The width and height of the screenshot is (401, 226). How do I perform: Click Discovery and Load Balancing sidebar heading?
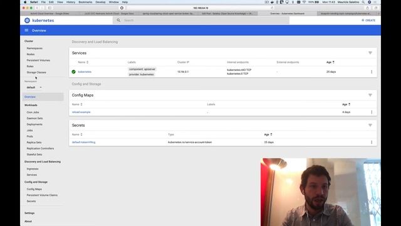point(43,162)
